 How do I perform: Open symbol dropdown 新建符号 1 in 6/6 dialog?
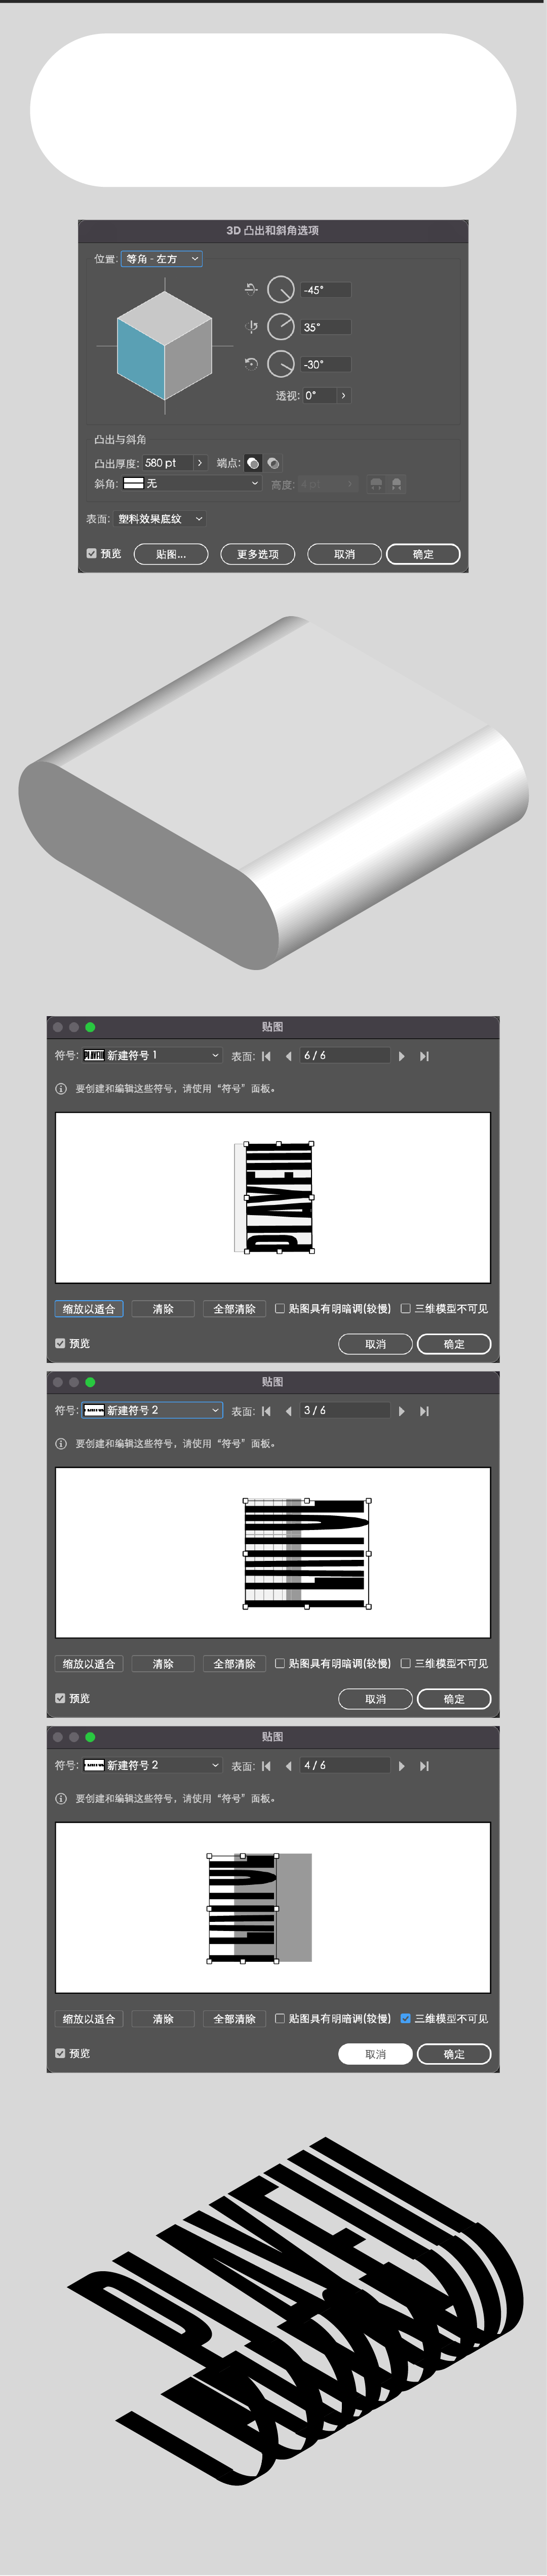click(152, 1056)
